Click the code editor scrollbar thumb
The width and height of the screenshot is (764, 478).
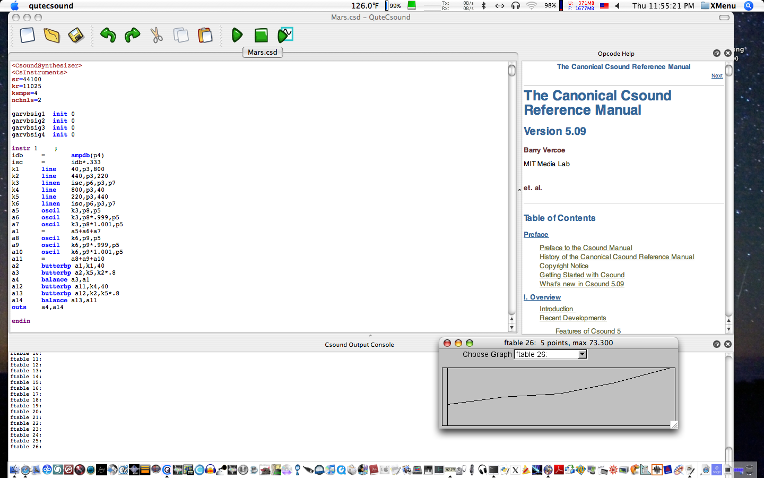tap(511, 70)
